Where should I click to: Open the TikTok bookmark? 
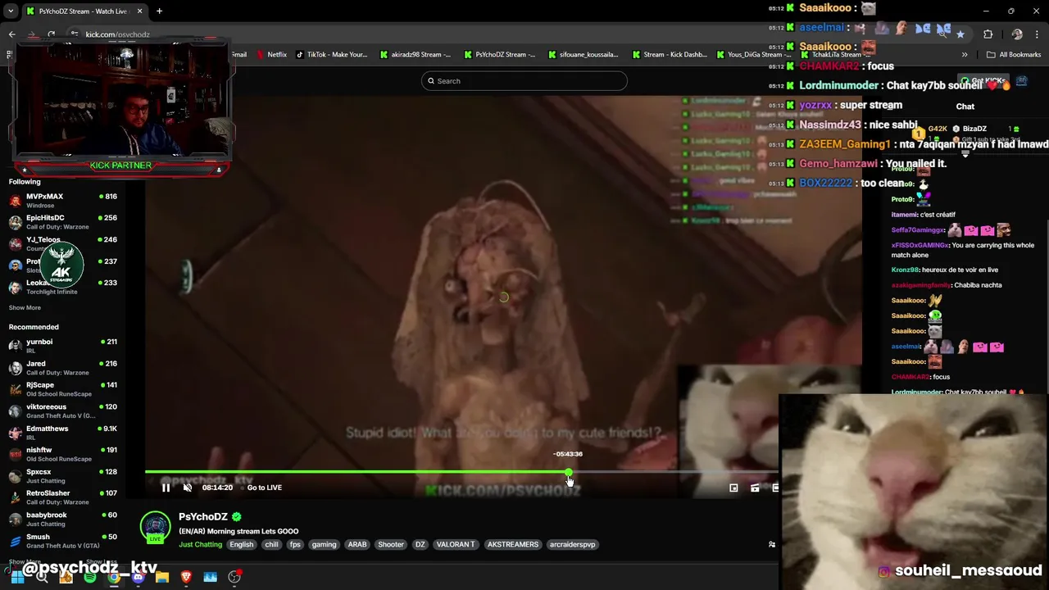click(331, 55)
